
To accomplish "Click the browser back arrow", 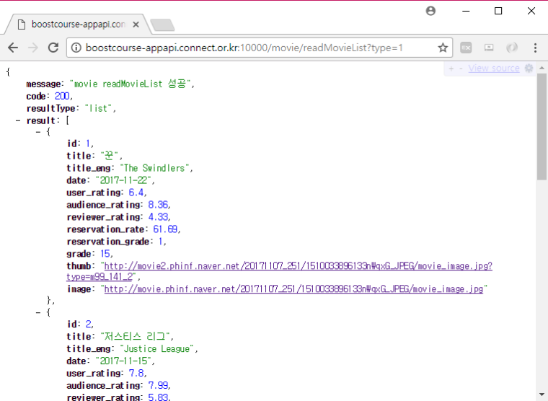I will coord(13,48).
